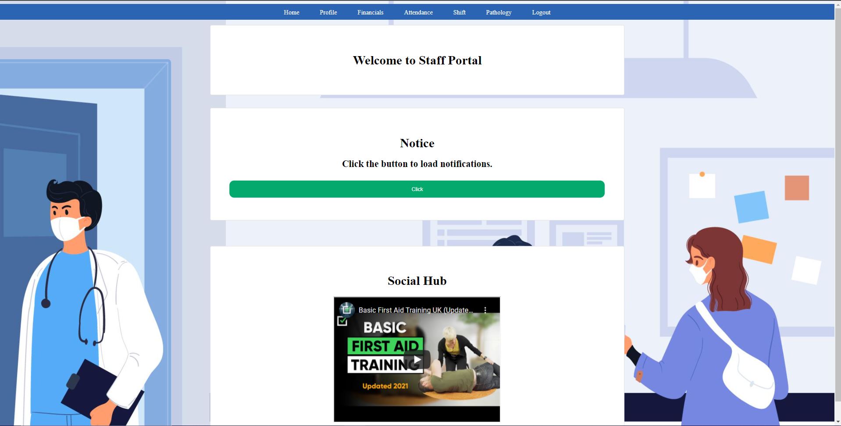
Task: Select Shift in the navigation bar
Action: [x=459, y=12]
